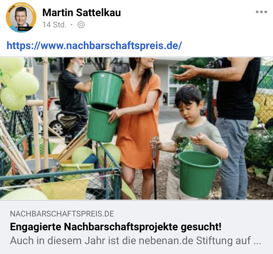
Task: Open the post via 14 Std. timestamp
Action: tap(54, 25)
